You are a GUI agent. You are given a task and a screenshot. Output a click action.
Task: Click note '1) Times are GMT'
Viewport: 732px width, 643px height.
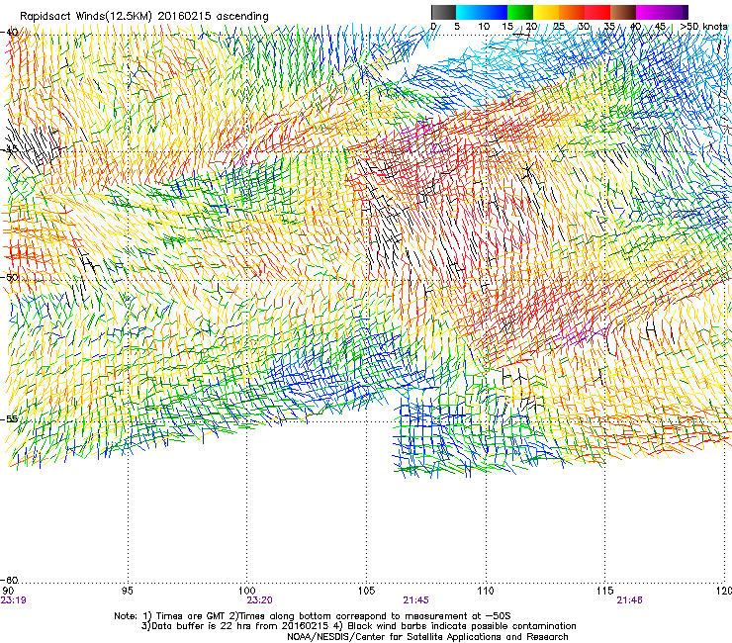184,616
